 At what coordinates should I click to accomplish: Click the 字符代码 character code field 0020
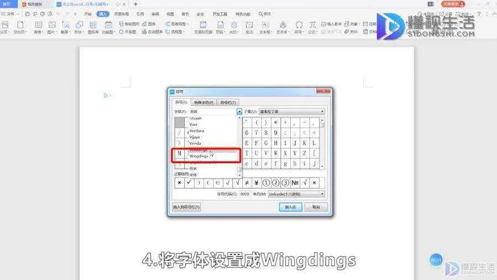[245, 194]
